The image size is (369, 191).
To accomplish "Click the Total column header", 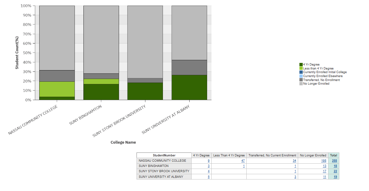I will point(334,155).
